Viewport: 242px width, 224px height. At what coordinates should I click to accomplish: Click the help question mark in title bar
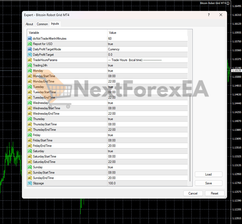(209, 15)
